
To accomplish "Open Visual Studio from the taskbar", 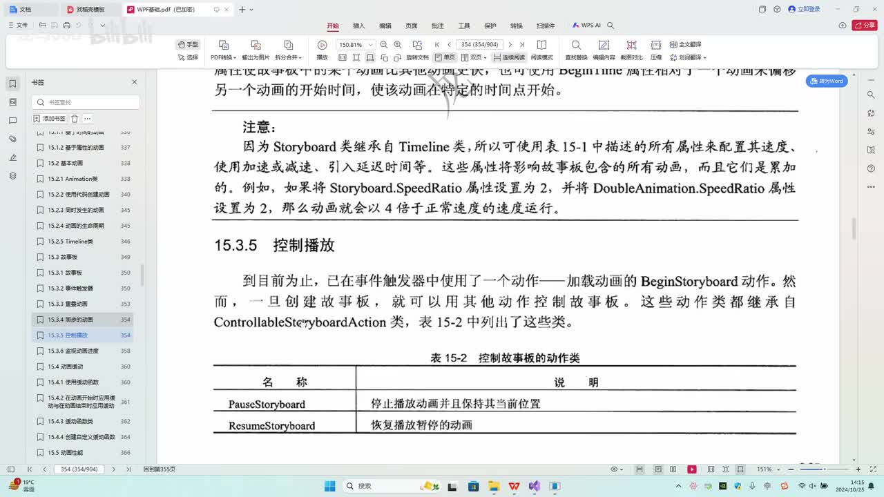I will tap(534, 486).
